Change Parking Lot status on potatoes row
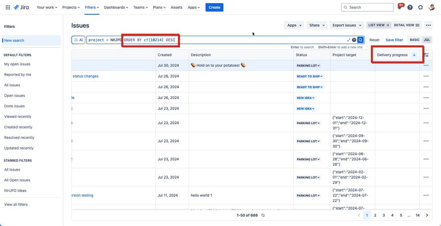The height and width of the screenshot is (226, 441). click(308, 65)
